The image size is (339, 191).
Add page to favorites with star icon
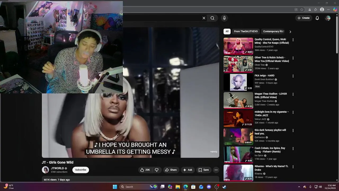pos(302,10)
